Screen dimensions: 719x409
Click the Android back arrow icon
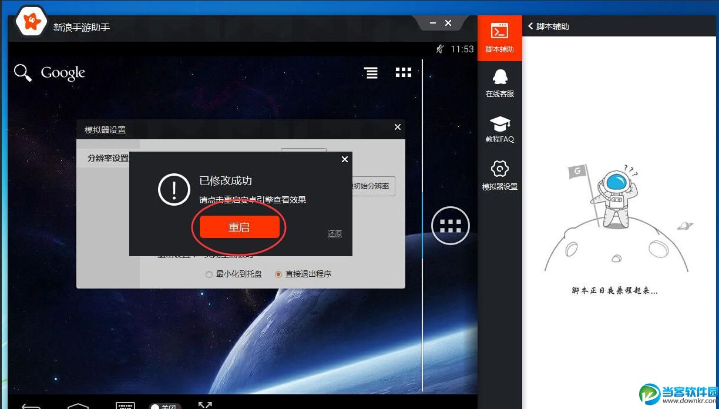tap(31, 405)
